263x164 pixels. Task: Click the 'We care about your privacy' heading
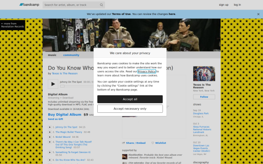tap(130, 53)
